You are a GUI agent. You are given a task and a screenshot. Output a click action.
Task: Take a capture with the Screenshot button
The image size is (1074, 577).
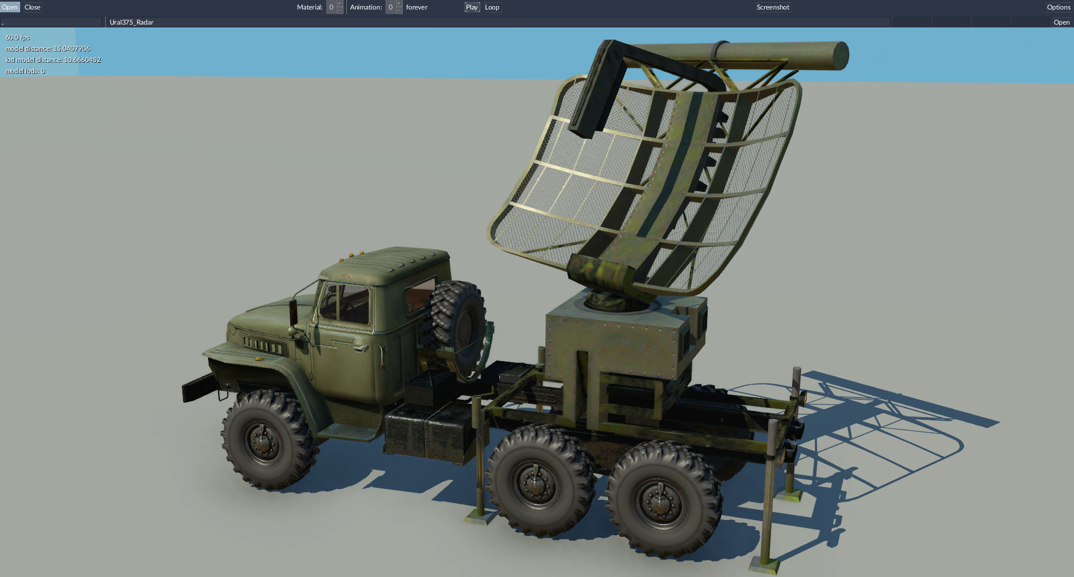[773, 7]
